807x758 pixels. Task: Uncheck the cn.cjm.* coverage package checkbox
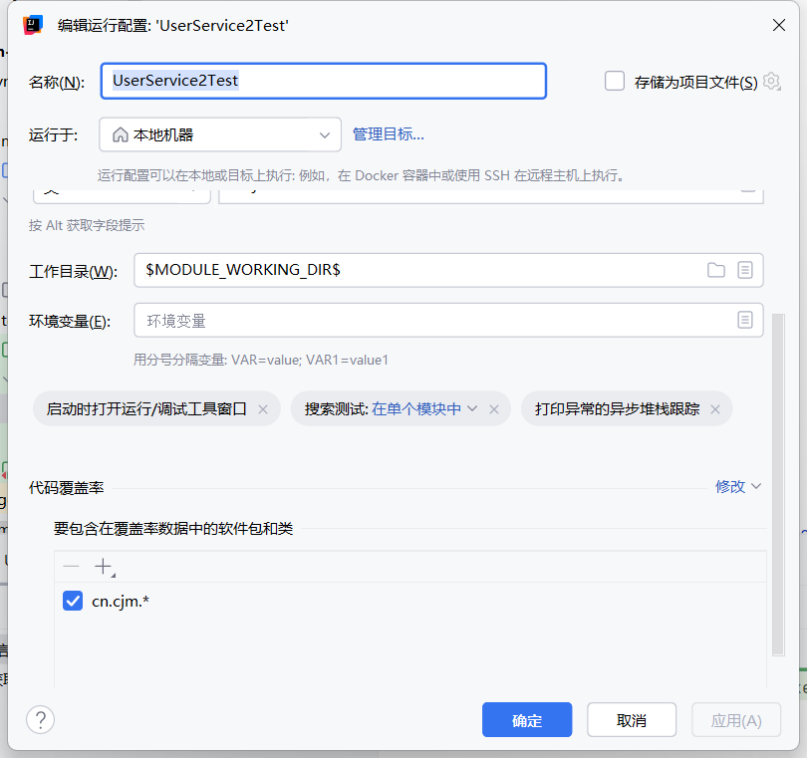73,601
